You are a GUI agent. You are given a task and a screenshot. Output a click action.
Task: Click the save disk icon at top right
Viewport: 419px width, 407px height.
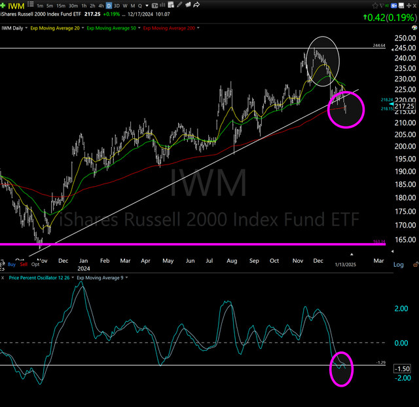[401, 5]
